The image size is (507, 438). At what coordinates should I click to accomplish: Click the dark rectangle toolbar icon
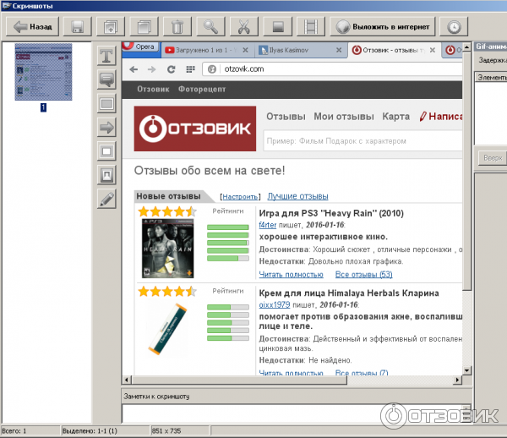(x=278, y=26)
